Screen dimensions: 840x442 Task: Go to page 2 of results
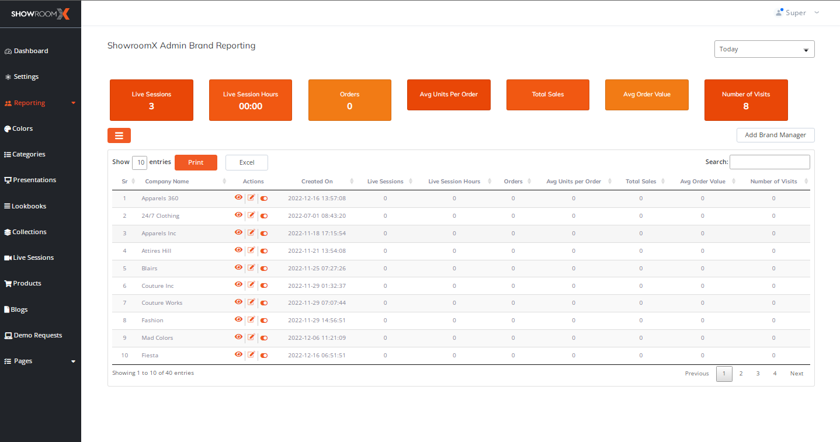point(741,374)
